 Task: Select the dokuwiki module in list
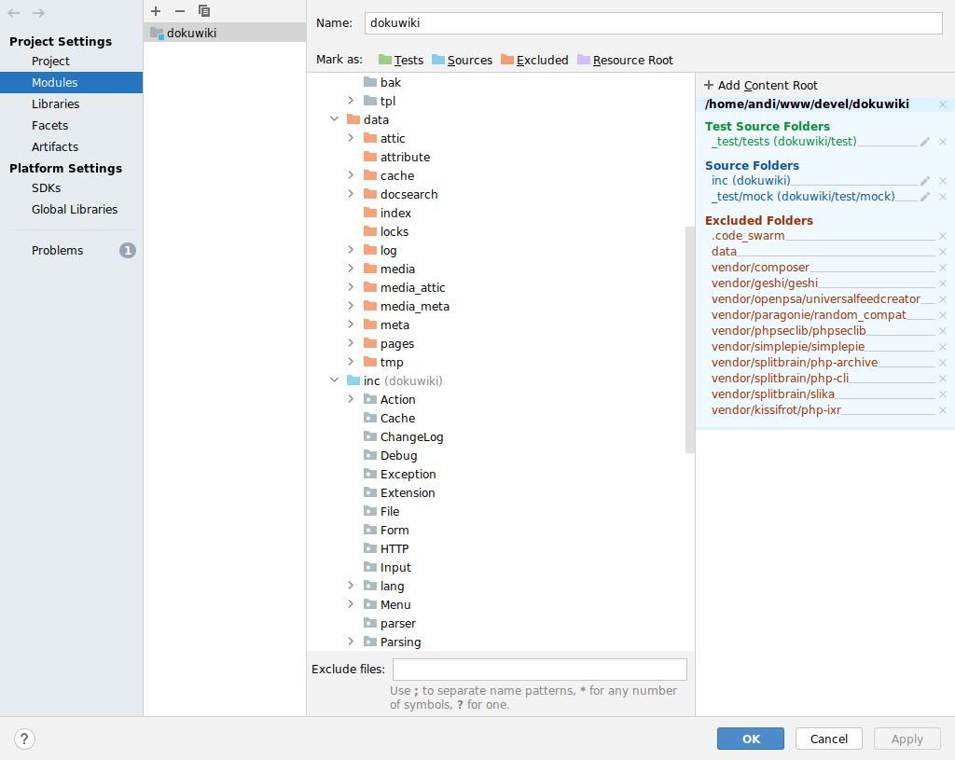coord(225,33)
